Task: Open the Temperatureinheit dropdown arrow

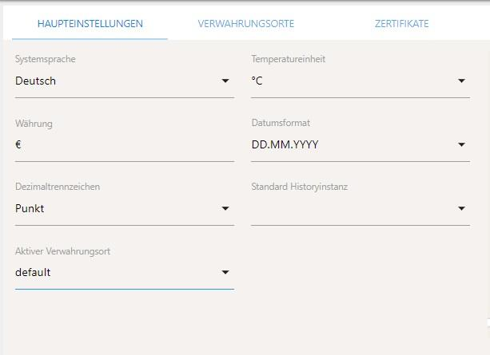Action: coord(461,81)
